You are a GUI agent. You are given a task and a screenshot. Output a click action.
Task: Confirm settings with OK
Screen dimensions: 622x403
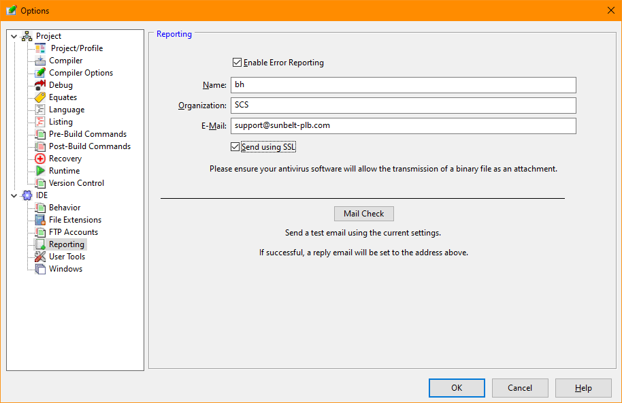click(x=457, y=387)
